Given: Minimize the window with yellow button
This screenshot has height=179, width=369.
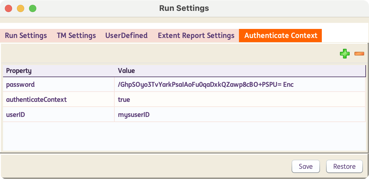Looking at the screenshot, I should (21, 8).
